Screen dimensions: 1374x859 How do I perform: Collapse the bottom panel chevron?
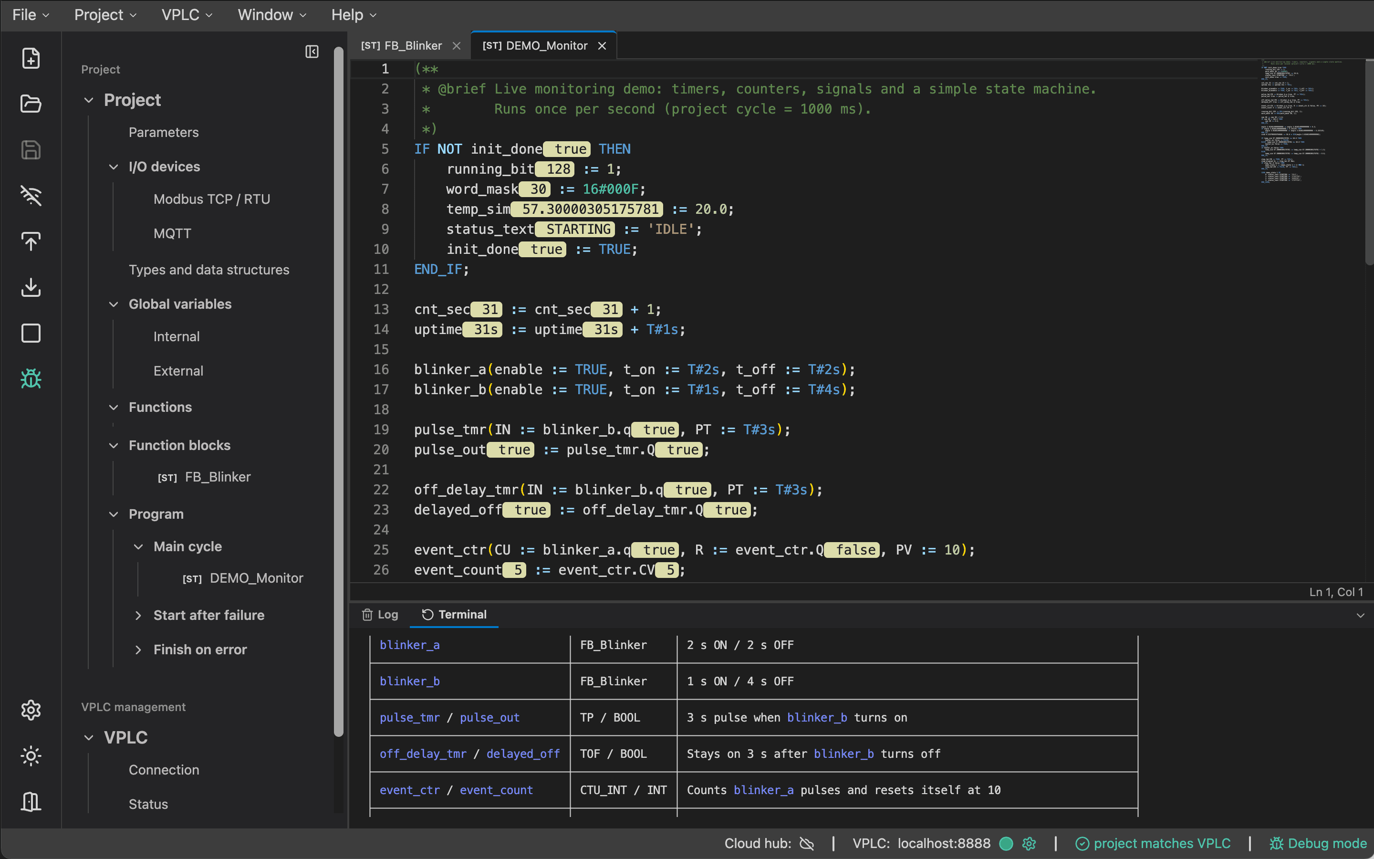click(x=1360, y=615)
